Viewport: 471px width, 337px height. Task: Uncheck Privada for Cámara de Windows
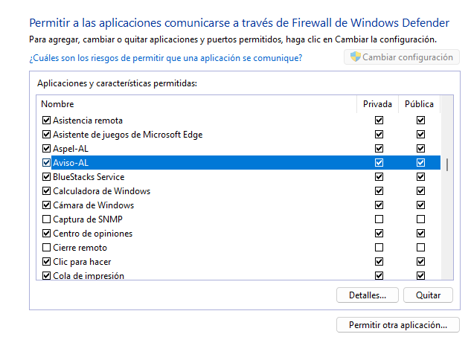tap(379, 205)
